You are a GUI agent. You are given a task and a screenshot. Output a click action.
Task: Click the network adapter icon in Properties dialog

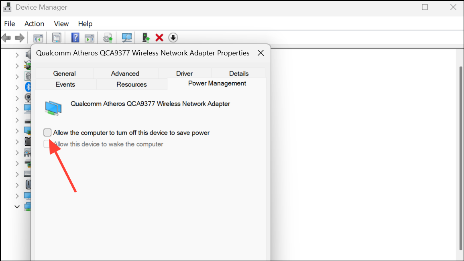pyautogui.click(x=53, y=108)
